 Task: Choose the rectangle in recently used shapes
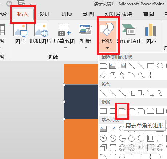coord(151,66)
